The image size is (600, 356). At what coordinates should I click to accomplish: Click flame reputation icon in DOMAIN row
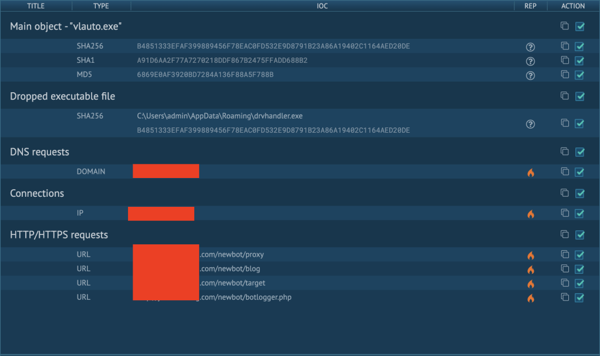click(x=531, y=173)
